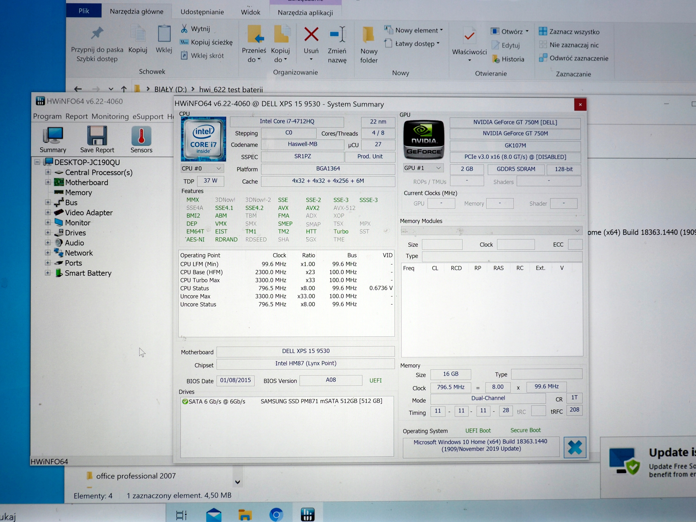Select the Network tree item

click(79, 253)
